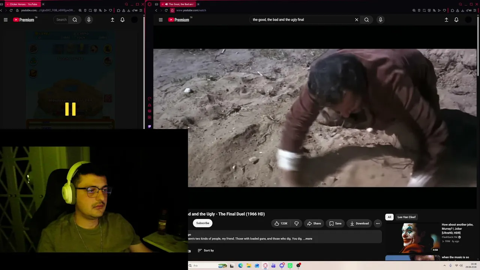Dislike the Final Duel video
This screenshot has height=270, width=480.
pos(297,223)
